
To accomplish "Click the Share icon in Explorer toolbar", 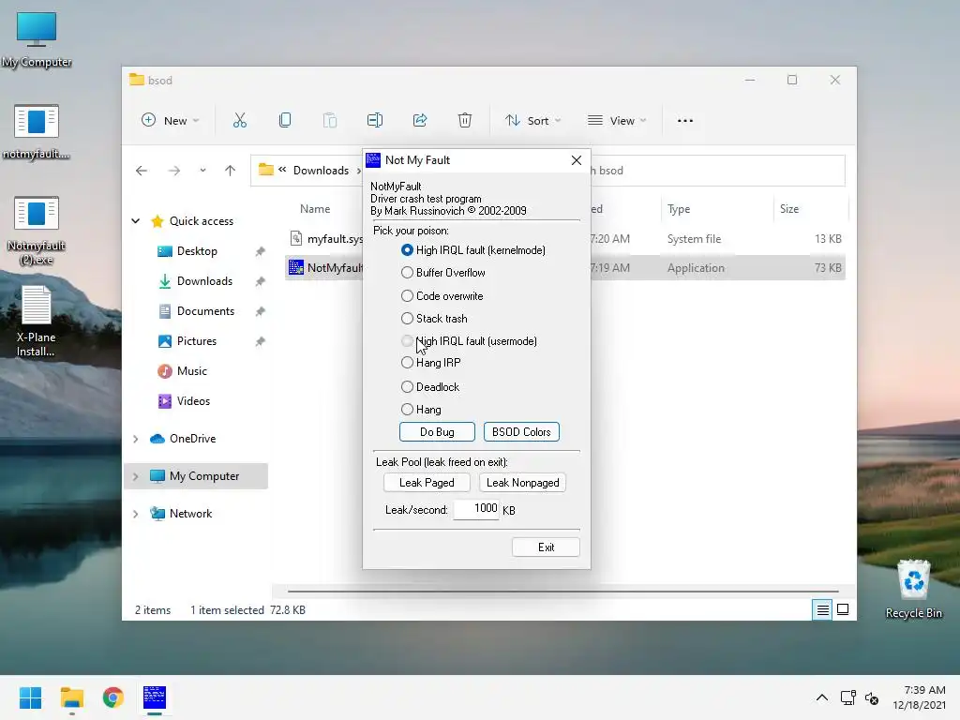I will tap(420, 121).
